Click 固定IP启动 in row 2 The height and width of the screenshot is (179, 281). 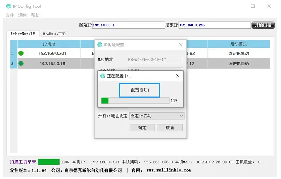238,64
